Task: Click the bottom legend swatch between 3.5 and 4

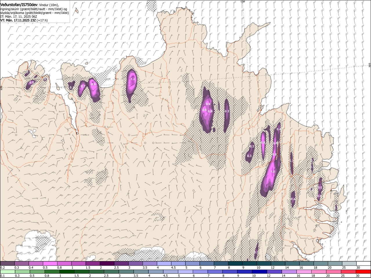Action: click(141, 272)
